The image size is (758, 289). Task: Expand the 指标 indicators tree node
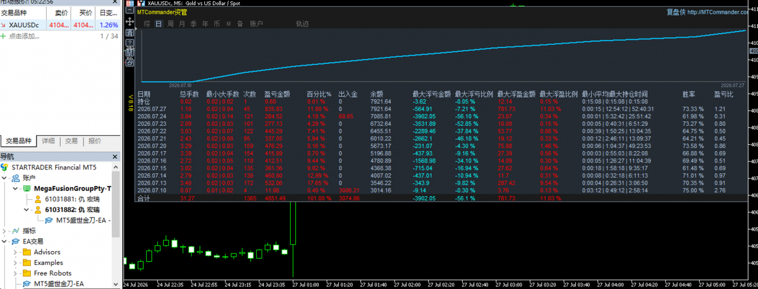[4, 231]
